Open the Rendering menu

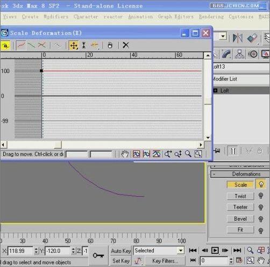[x=211, y=17]
